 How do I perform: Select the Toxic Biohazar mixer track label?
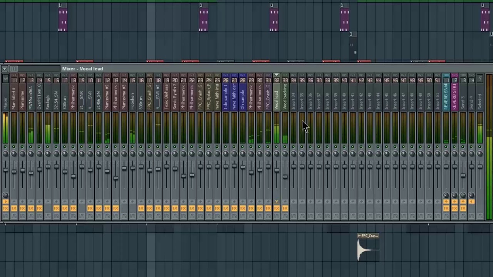click(x=166, y=97)
